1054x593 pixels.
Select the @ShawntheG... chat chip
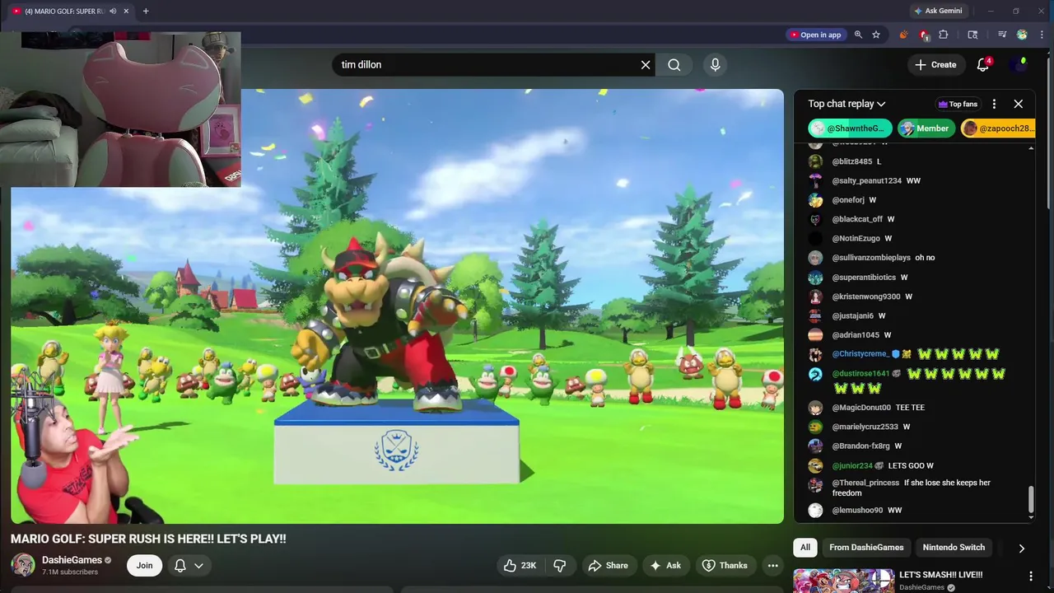851,128
